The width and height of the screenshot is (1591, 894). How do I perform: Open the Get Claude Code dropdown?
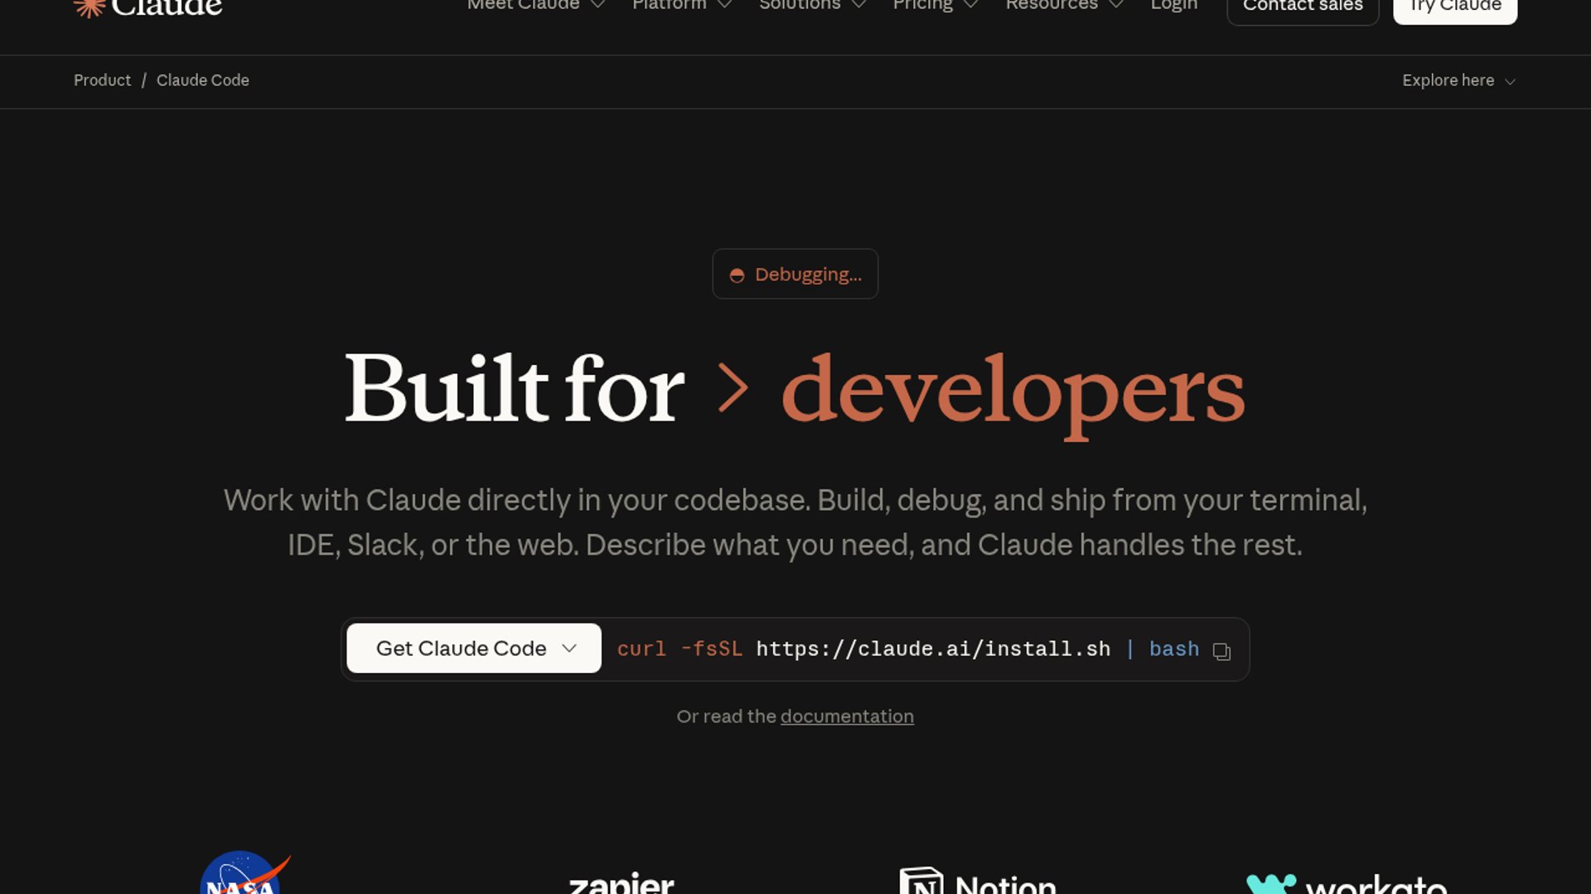[x=474, y=648]
